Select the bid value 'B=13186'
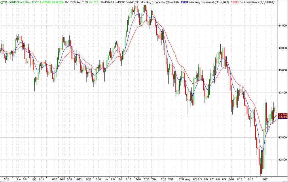The height and width of the screenshot is (182, 288). (x=70, y=2)
